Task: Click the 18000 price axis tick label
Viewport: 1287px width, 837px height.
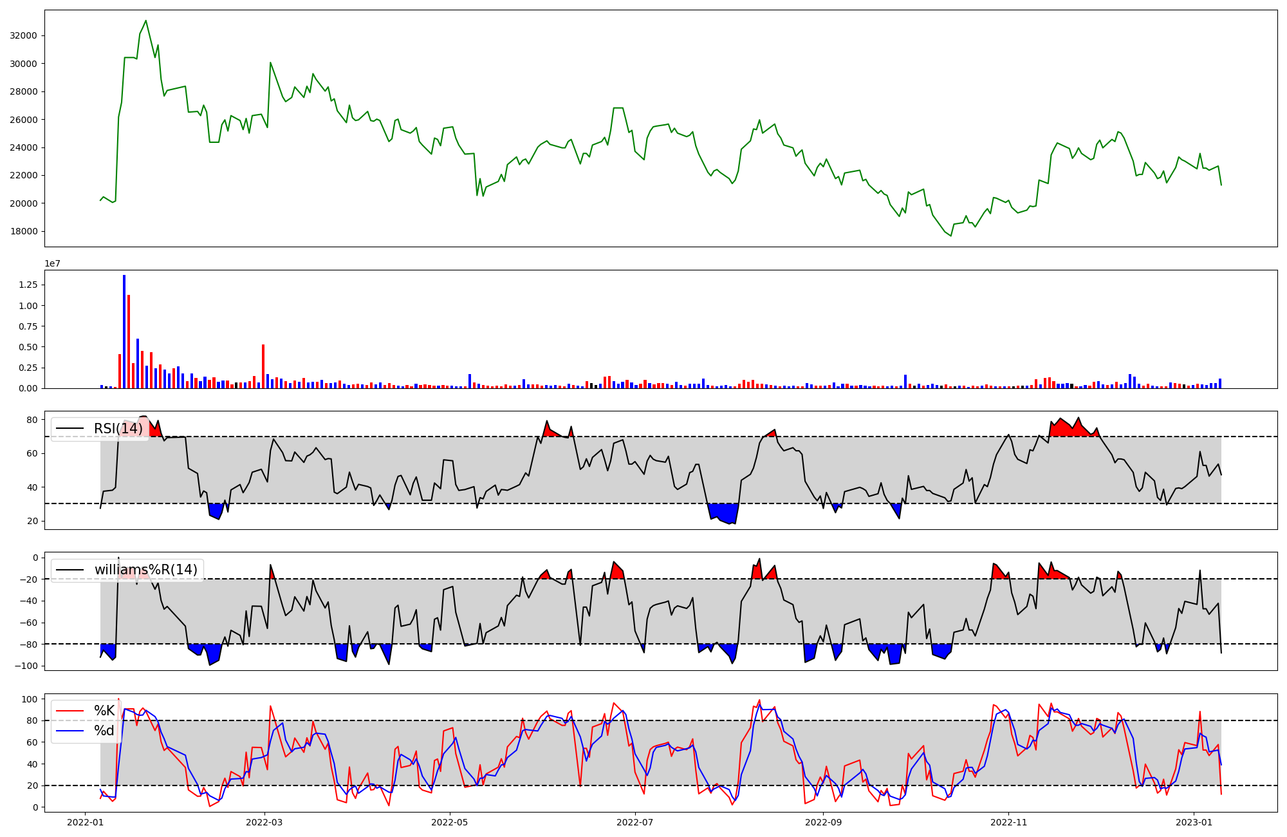Action: tap(24, 231)
